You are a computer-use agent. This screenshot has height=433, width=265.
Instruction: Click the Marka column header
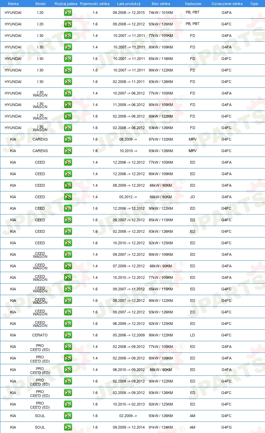pyautogui.click(x=13, y=3)
